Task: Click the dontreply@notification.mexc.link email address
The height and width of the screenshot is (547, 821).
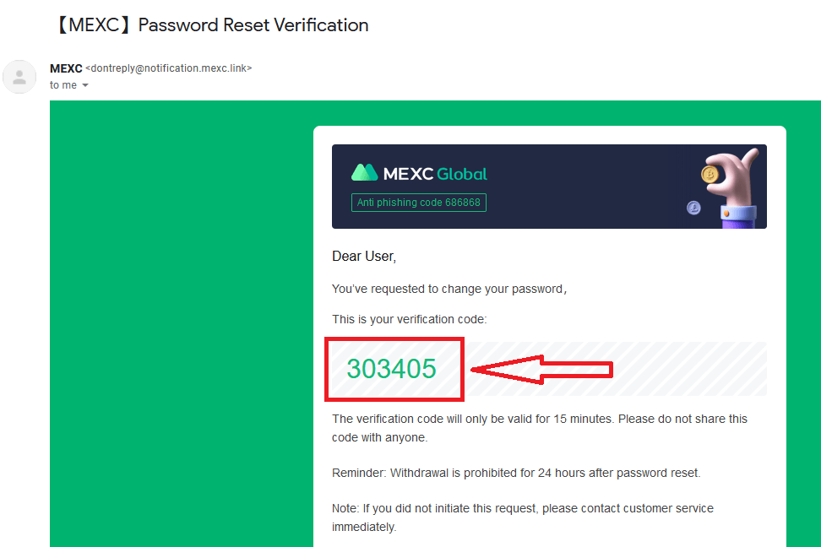Action: [169, 68]
